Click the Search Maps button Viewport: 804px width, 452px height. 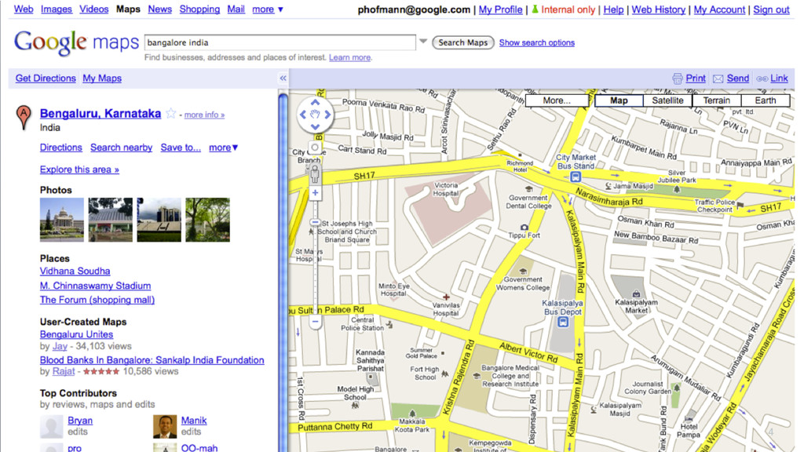(463, 42)
